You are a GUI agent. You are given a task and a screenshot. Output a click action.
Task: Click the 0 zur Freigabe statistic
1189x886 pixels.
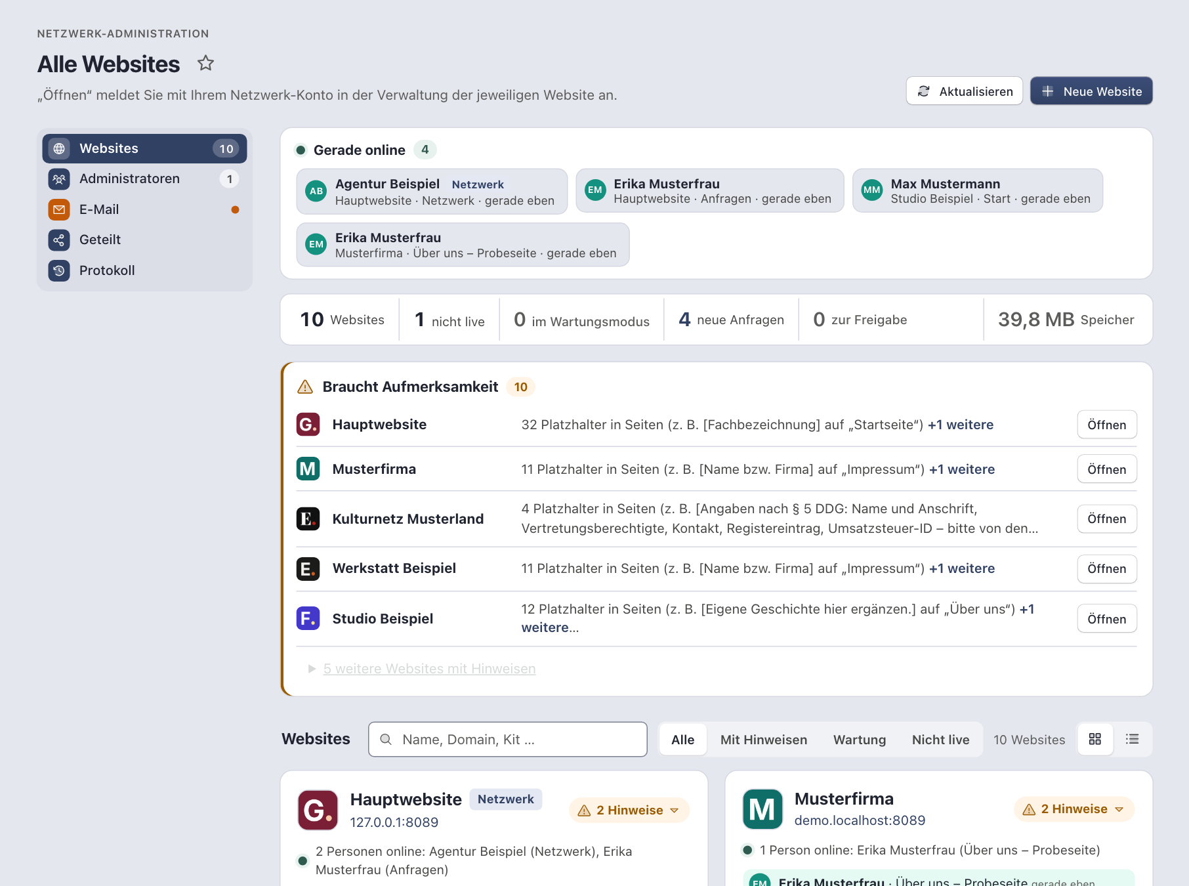pyautogui.click(x=860, y=320)
